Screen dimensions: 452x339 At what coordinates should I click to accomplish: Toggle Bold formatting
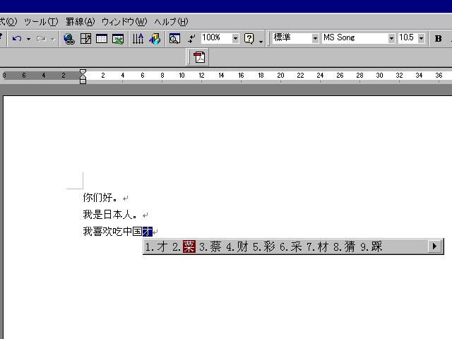click(x=438, y=39)
